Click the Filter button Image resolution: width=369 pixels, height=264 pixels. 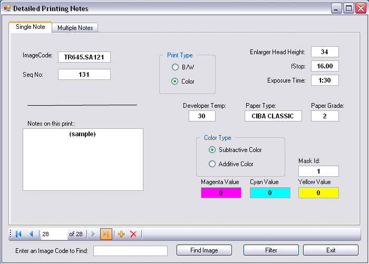[x=271, y=250]
